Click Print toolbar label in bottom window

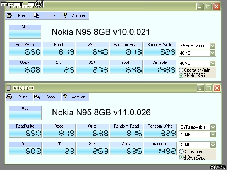(x=23, y=97)
